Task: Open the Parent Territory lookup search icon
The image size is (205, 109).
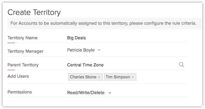Action: 181,65
